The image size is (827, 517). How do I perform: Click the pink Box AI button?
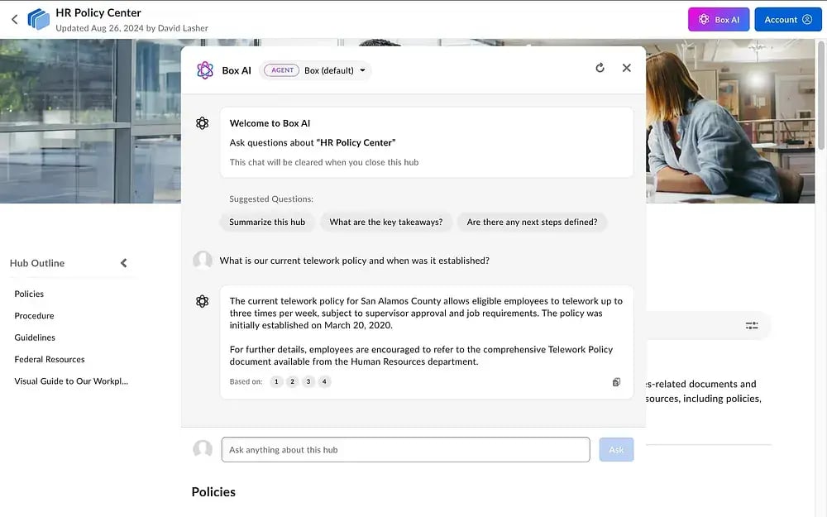[719, 20]
